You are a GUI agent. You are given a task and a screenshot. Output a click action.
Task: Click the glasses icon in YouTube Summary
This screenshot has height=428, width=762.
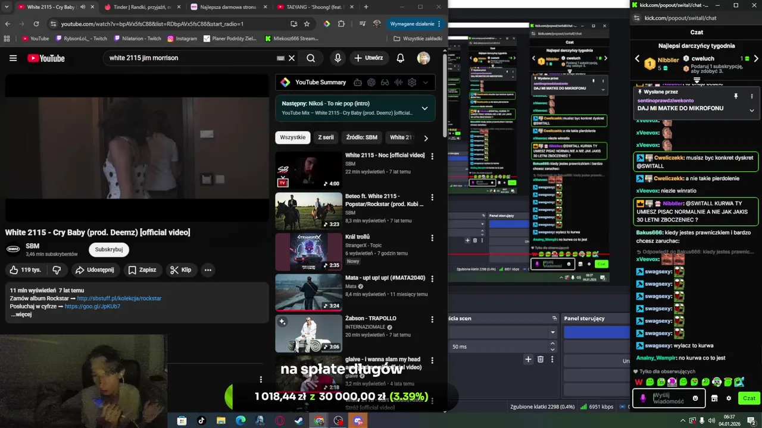point(385,83)
